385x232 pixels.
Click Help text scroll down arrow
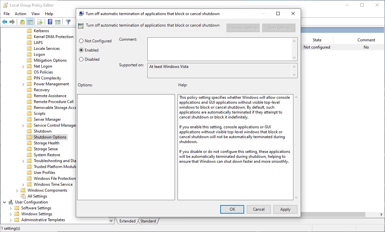click(296, 198)
